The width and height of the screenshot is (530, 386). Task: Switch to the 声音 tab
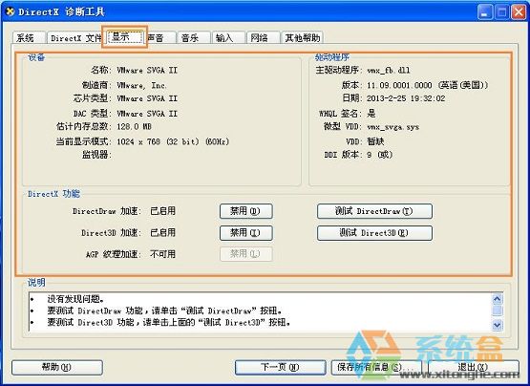click(x=160, y=38)
